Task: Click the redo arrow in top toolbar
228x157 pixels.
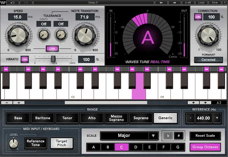Action: (x=26, y=3)
